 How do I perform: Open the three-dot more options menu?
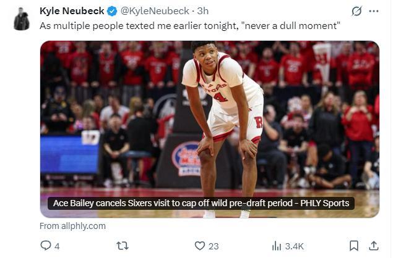click(374, 11)
